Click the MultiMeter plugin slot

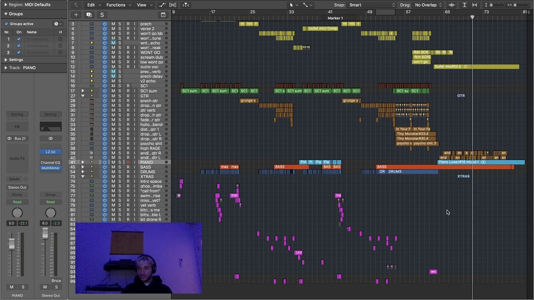point(50,168)
